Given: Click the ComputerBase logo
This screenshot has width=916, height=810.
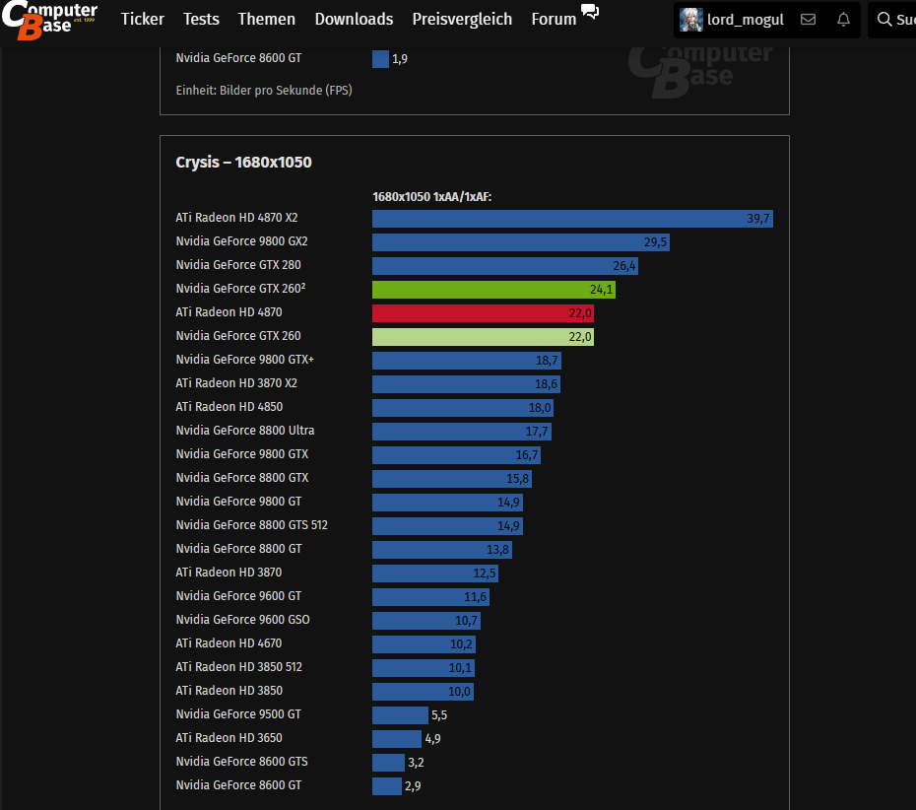Looking at the screenshot, I should (49, 20).
